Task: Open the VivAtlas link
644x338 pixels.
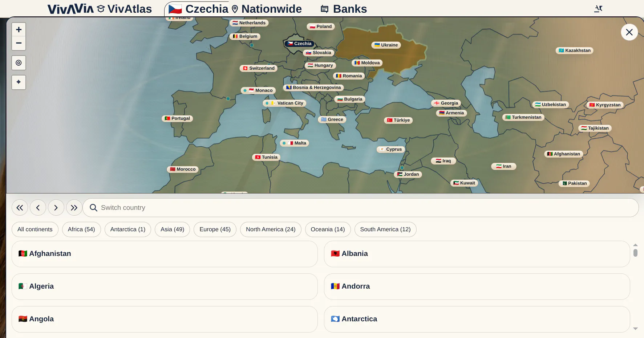Action: tap(125, 9)
